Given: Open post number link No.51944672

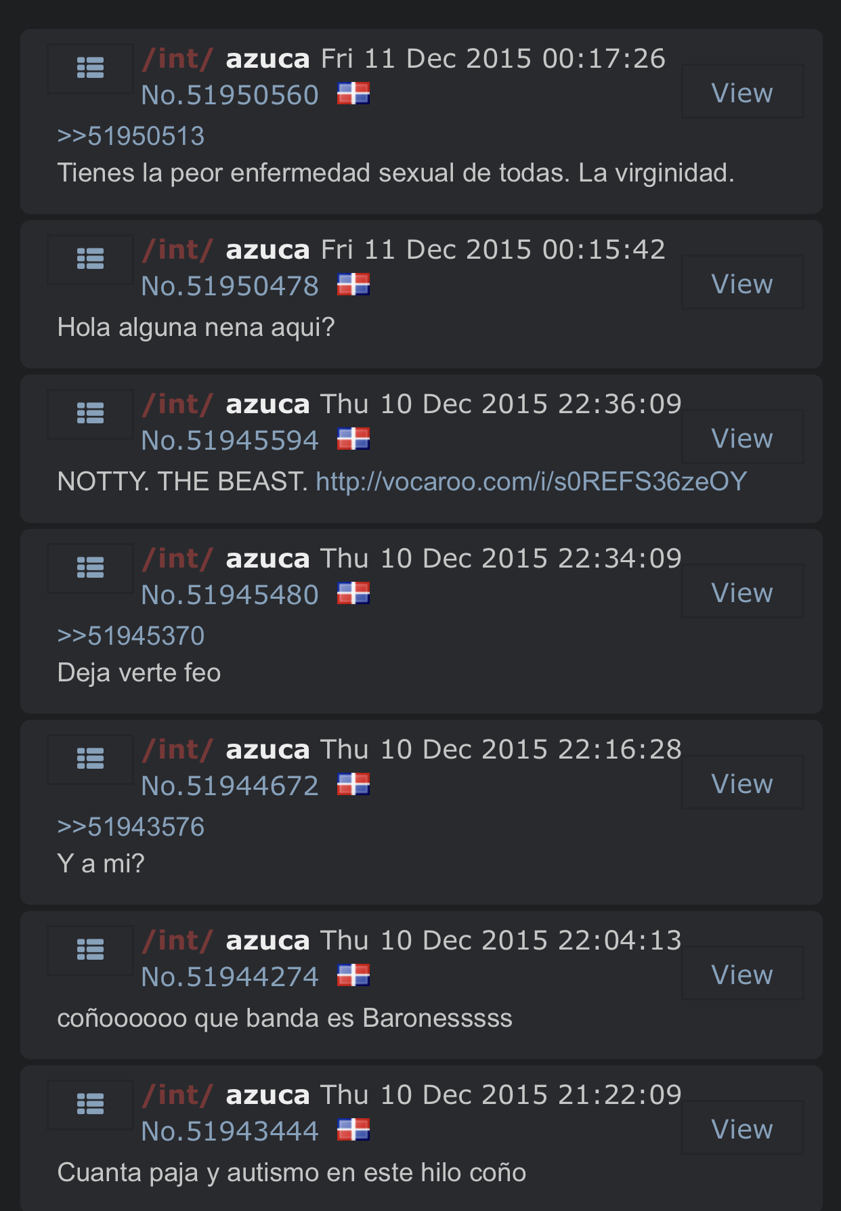Looking at the screenshot, I should (x=230, y=786).
